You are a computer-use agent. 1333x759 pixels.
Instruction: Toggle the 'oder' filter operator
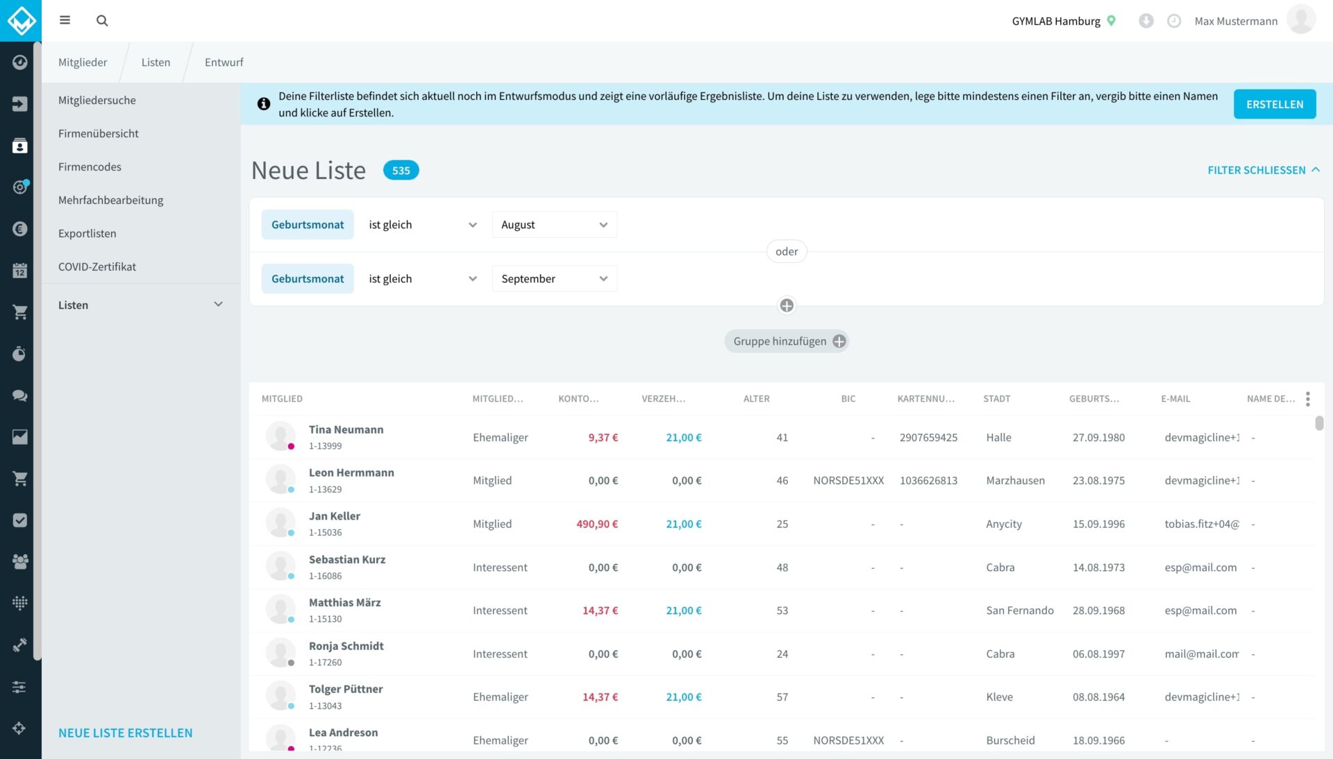786,251
